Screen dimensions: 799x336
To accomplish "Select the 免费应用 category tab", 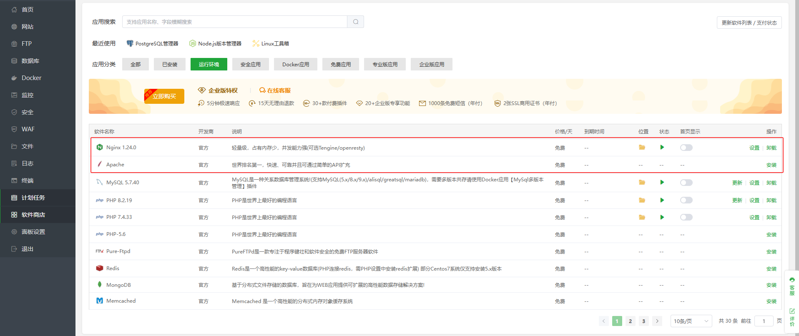I will click(x=341, y=64).
